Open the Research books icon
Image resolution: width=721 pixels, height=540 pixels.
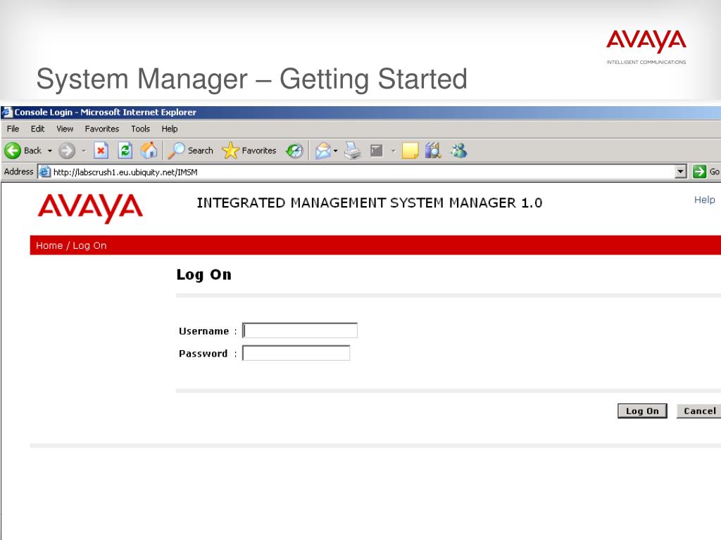click(433, 150)
